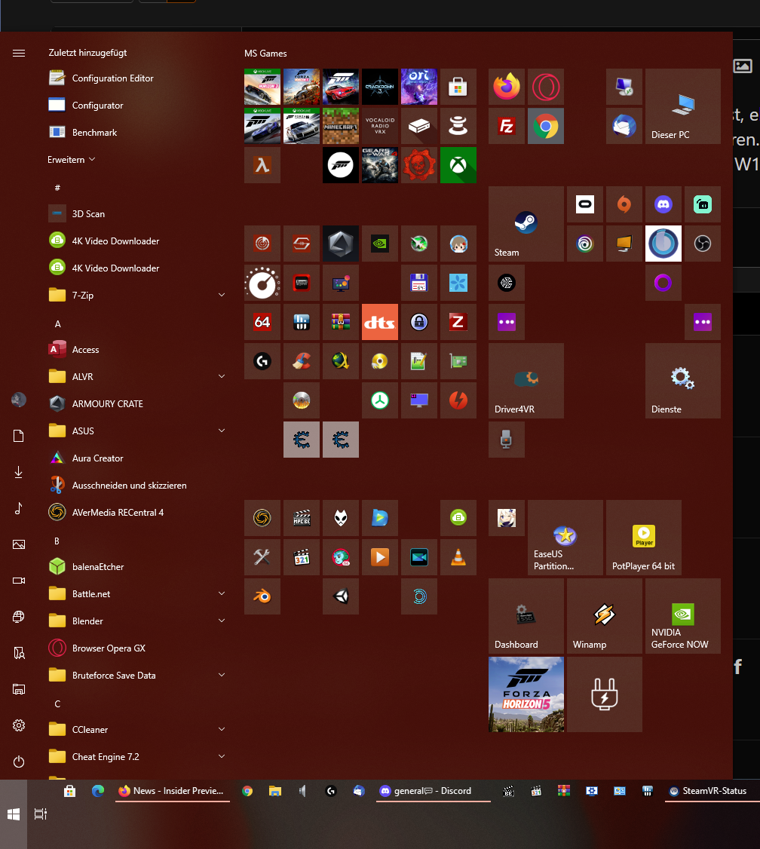Open Browser Opera GX in app list
The image size is (760, 849).
137,648
